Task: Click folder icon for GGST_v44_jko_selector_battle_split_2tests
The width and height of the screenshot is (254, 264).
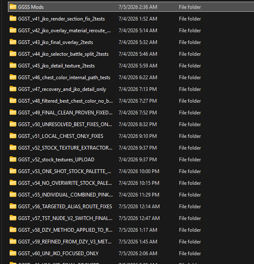Action: point(13,54)
